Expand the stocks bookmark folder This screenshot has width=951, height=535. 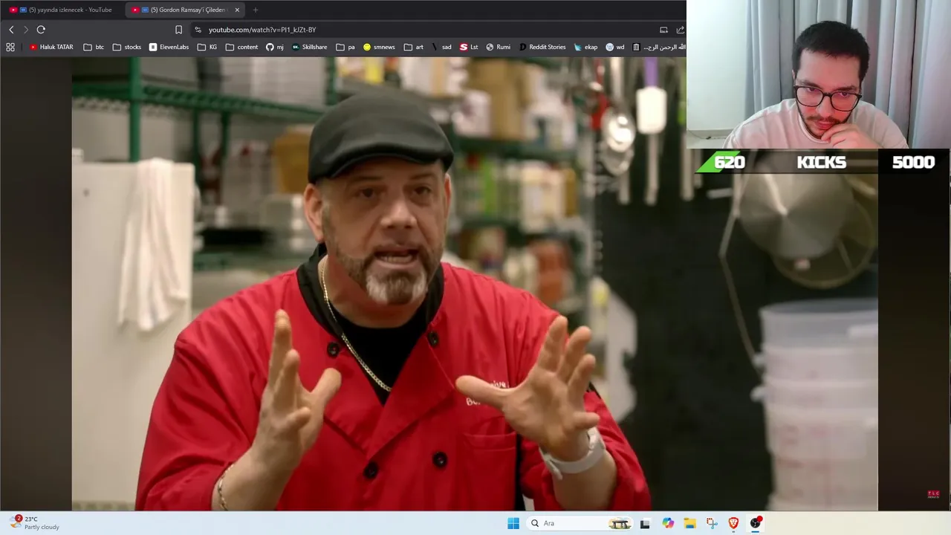coord(126,47)
